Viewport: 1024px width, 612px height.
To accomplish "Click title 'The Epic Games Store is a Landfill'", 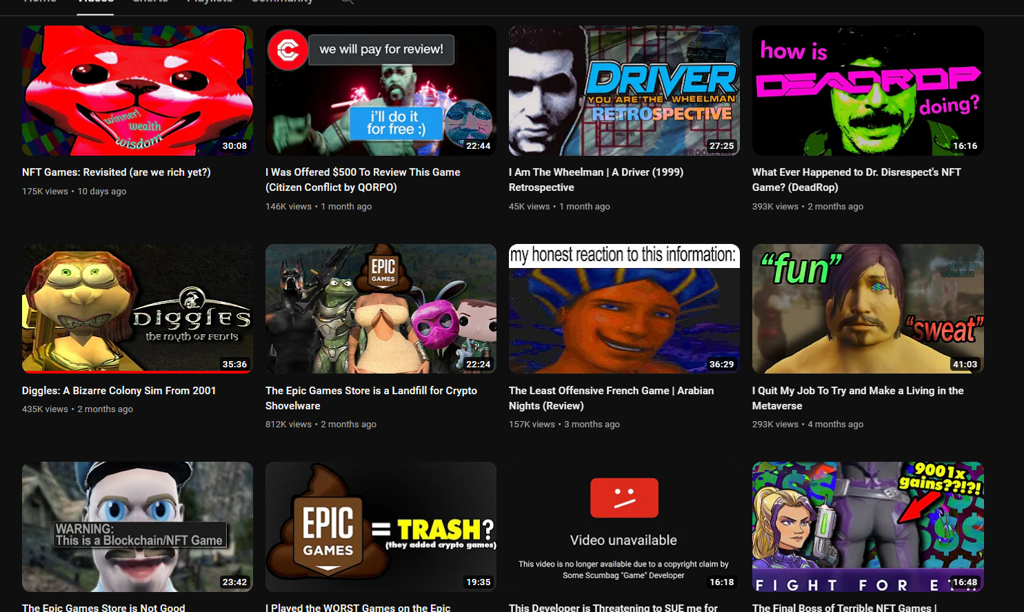I will point(371,398).
